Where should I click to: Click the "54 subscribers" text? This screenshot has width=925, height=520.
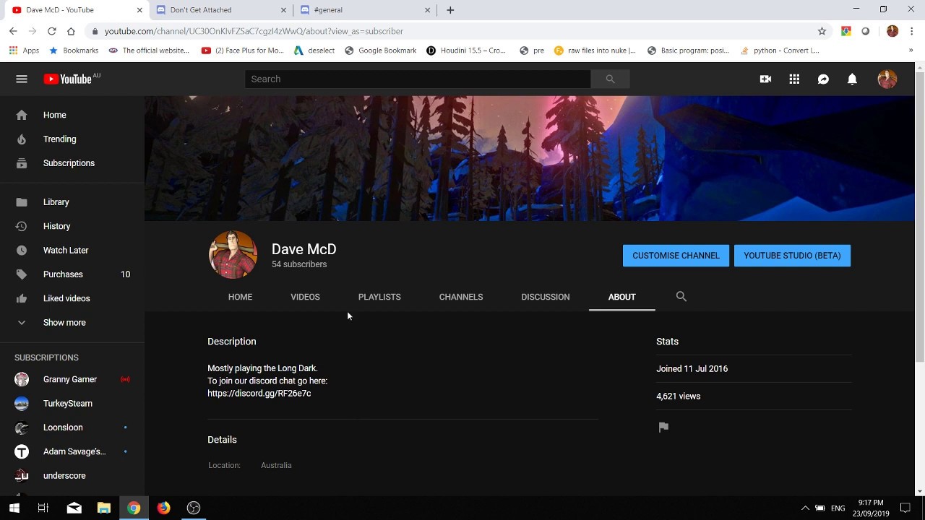(x=299, y=264)
